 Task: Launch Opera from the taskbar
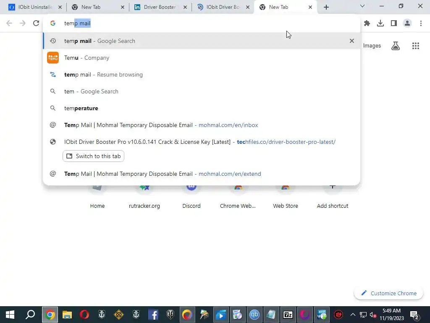pos(84,315)
